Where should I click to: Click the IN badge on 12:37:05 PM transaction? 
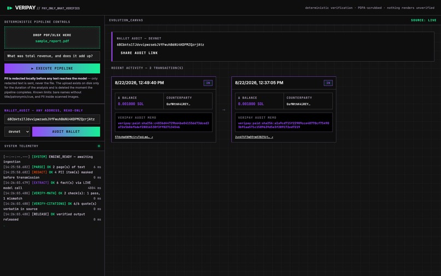[328, 83]
